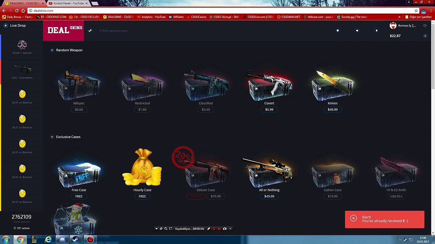Screen dimensions: 435x244
Task: Click the $5.99 Covert price button
Action: (269, 109)
